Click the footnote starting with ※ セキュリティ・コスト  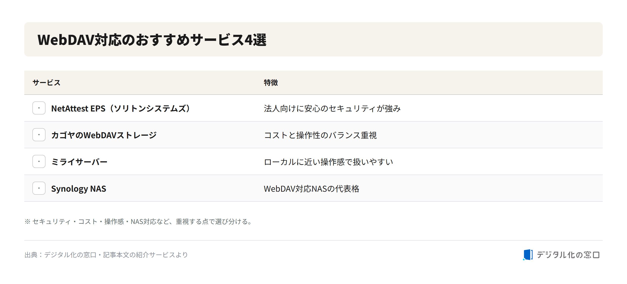point(139,221)
